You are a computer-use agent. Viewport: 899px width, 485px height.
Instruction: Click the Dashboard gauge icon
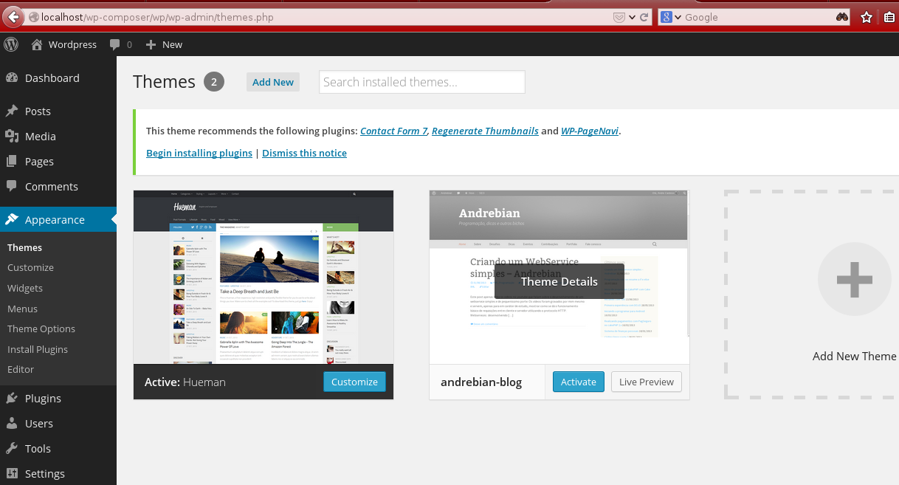[x=12, y=78]
